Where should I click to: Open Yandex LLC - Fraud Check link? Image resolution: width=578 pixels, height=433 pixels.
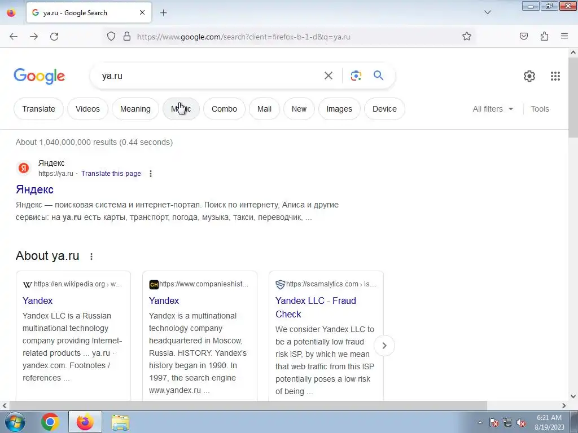coord(316,307)
